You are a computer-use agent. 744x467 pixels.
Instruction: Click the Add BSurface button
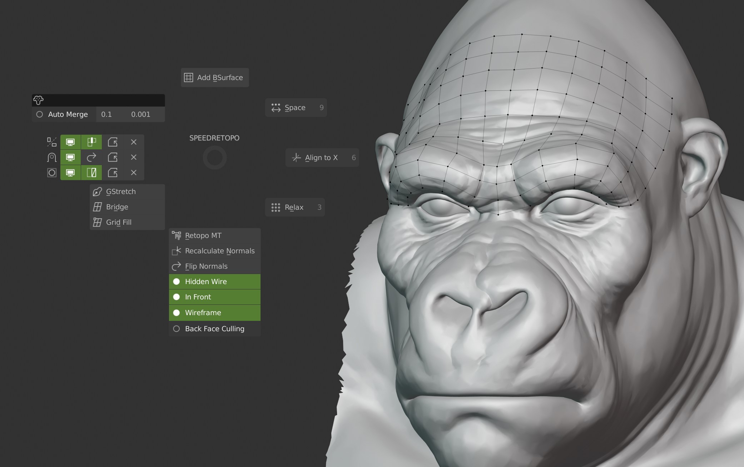click(215, 78)
